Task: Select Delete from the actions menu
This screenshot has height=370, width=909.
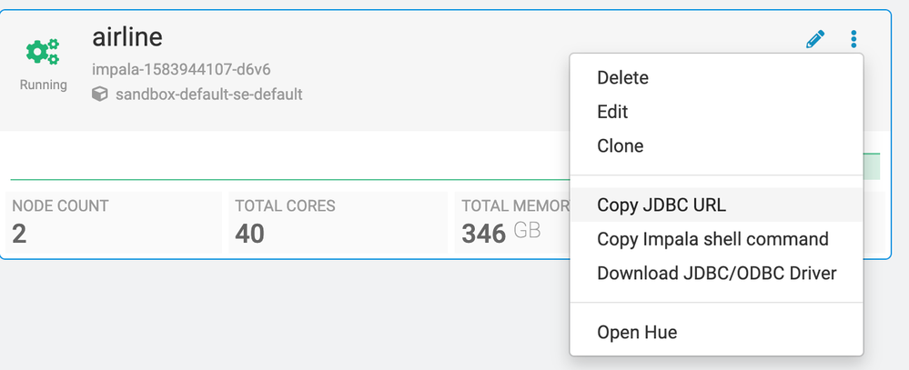Action: click(x=621, y=78)
